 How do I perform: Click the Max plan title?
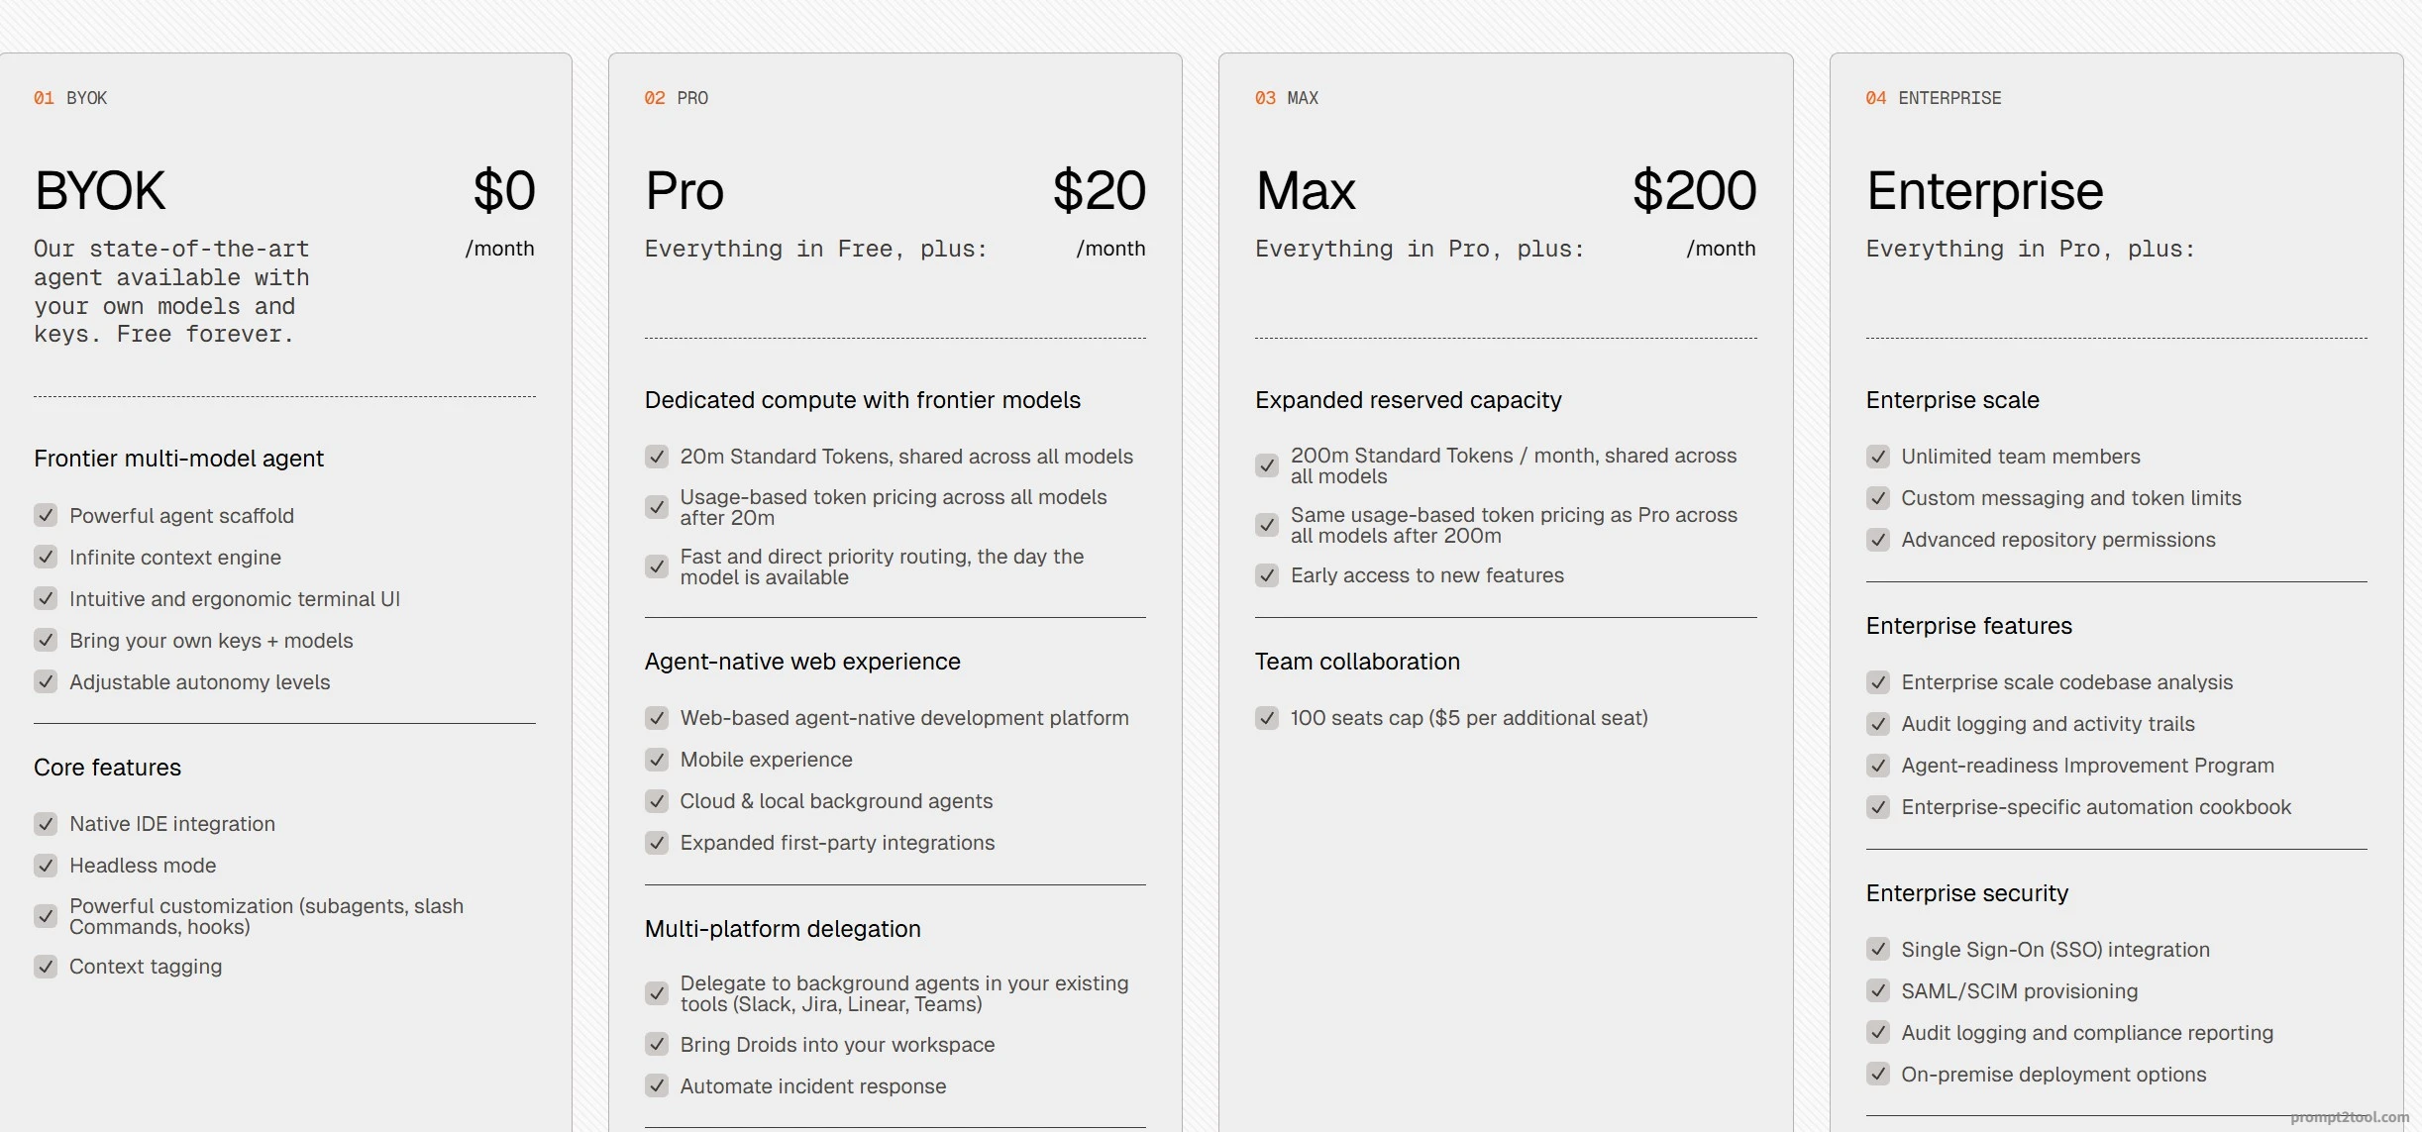(1306, 190)
